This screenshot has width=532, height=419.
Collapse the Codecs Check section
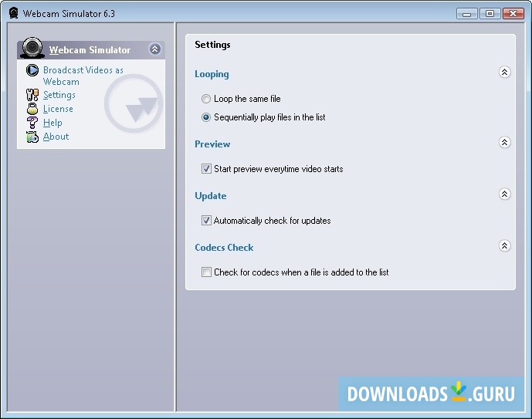(504, 246)
